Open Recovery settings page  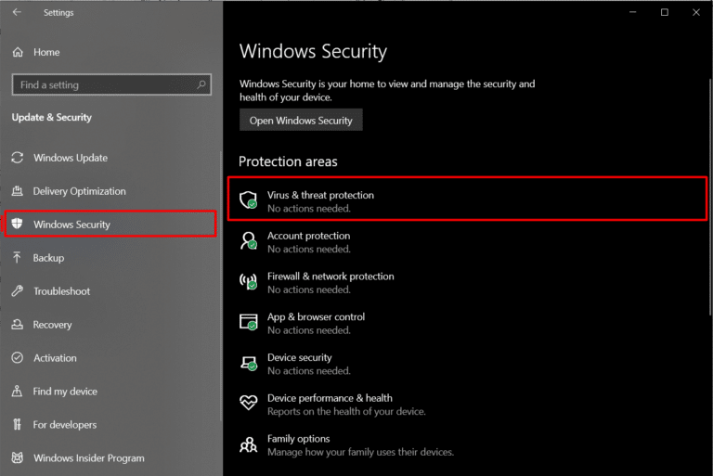(52, 325)
